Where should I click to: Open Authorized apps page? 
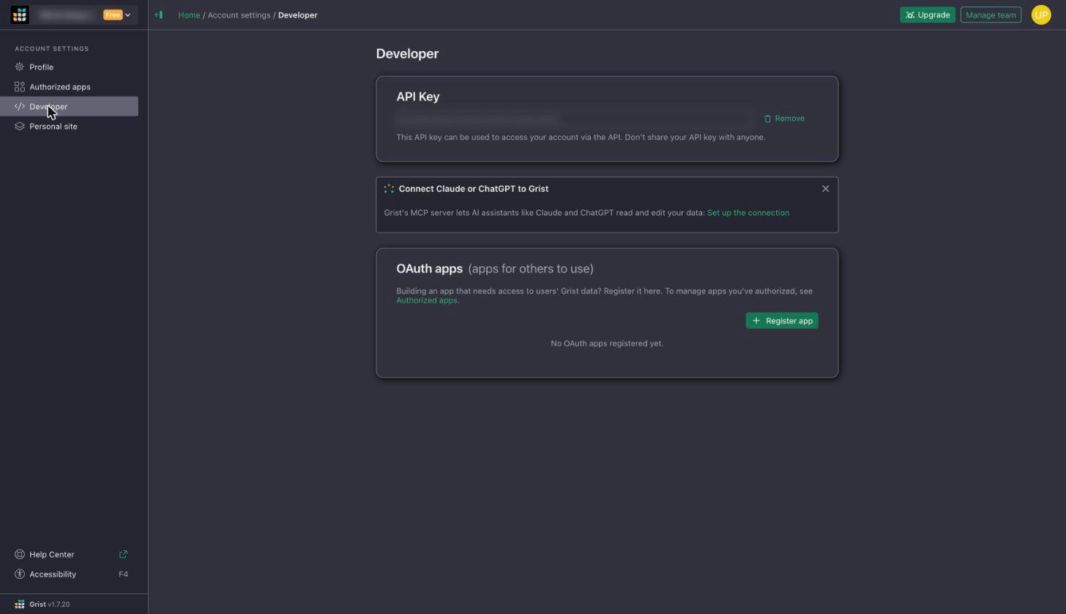click(x=69, y=86)
